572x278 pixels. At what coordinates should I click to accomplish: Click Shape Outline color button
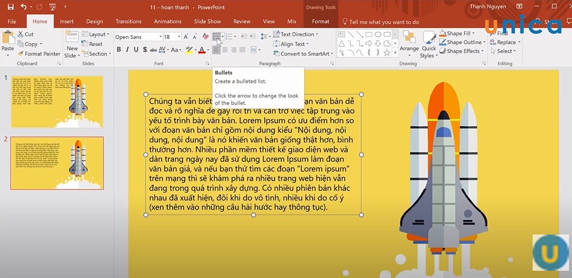pyautogui.click(x=464, y=42)
